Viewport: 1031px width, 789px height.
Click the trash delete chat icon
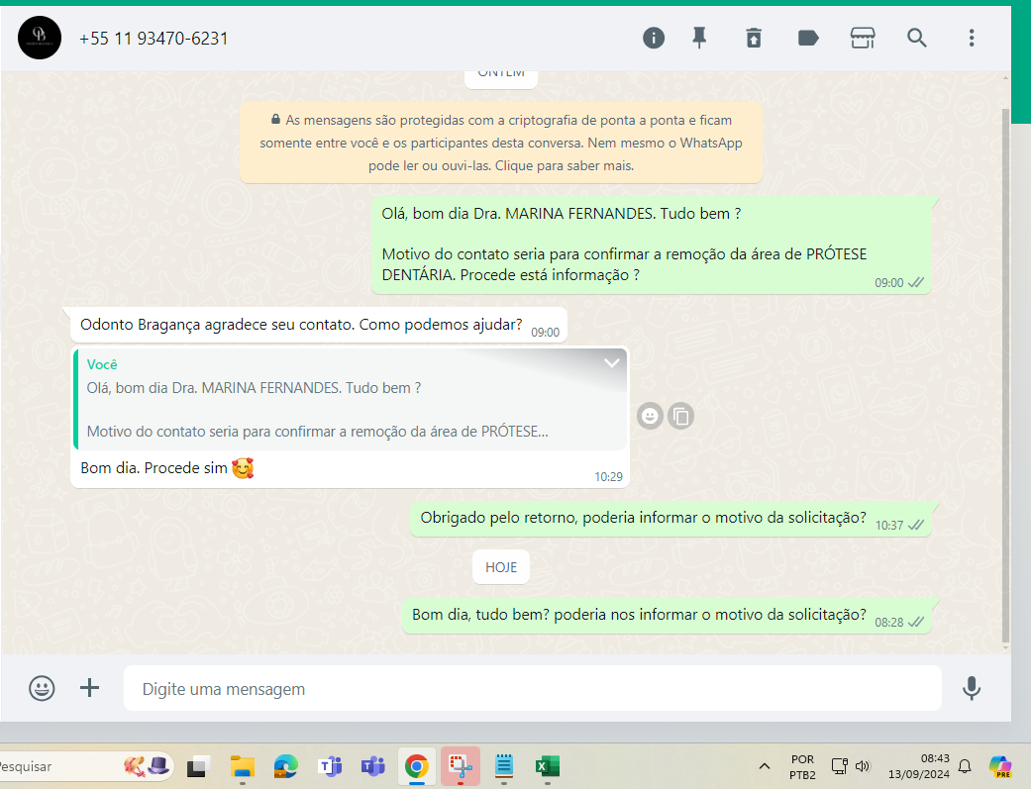click(x=754, y=39)
